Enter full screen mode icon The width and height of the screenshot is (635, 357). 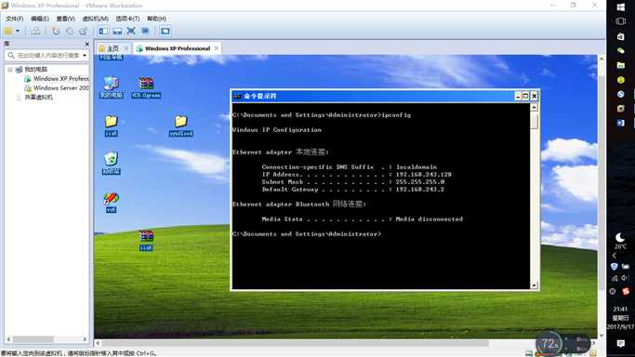(x=131, y=32)
